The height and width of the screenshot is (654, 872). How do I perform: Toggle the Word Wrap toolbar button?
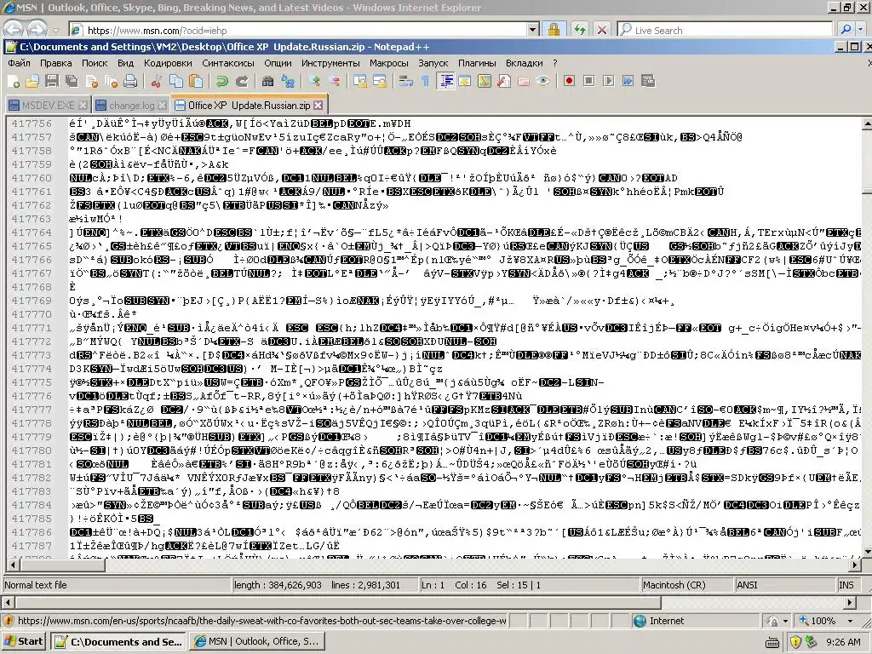tap(406, 81)
